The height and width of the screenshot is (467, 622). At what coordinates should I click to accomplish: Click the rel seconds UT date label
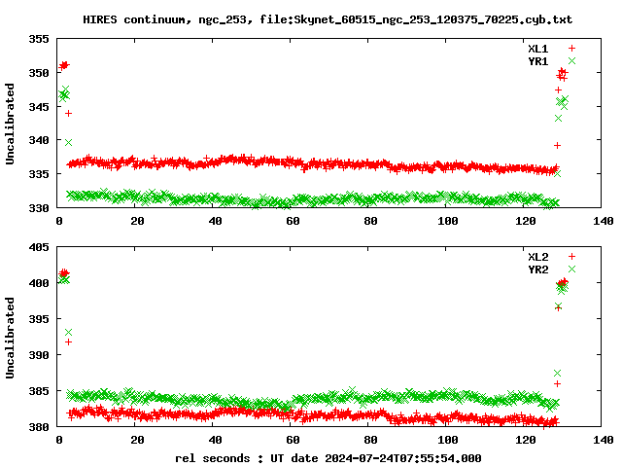coord(328,458)
